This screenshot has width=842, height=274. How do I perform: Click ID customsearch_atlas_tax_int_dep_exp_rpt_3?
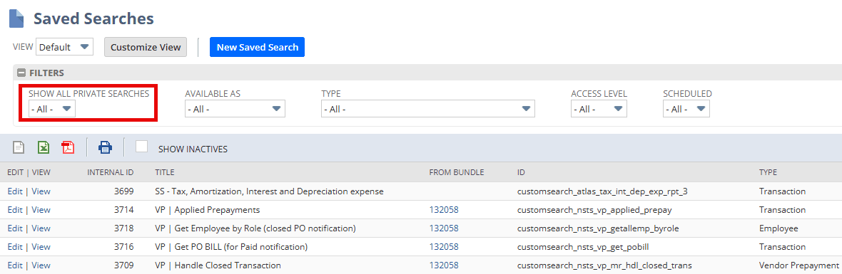tap(602, 191)
